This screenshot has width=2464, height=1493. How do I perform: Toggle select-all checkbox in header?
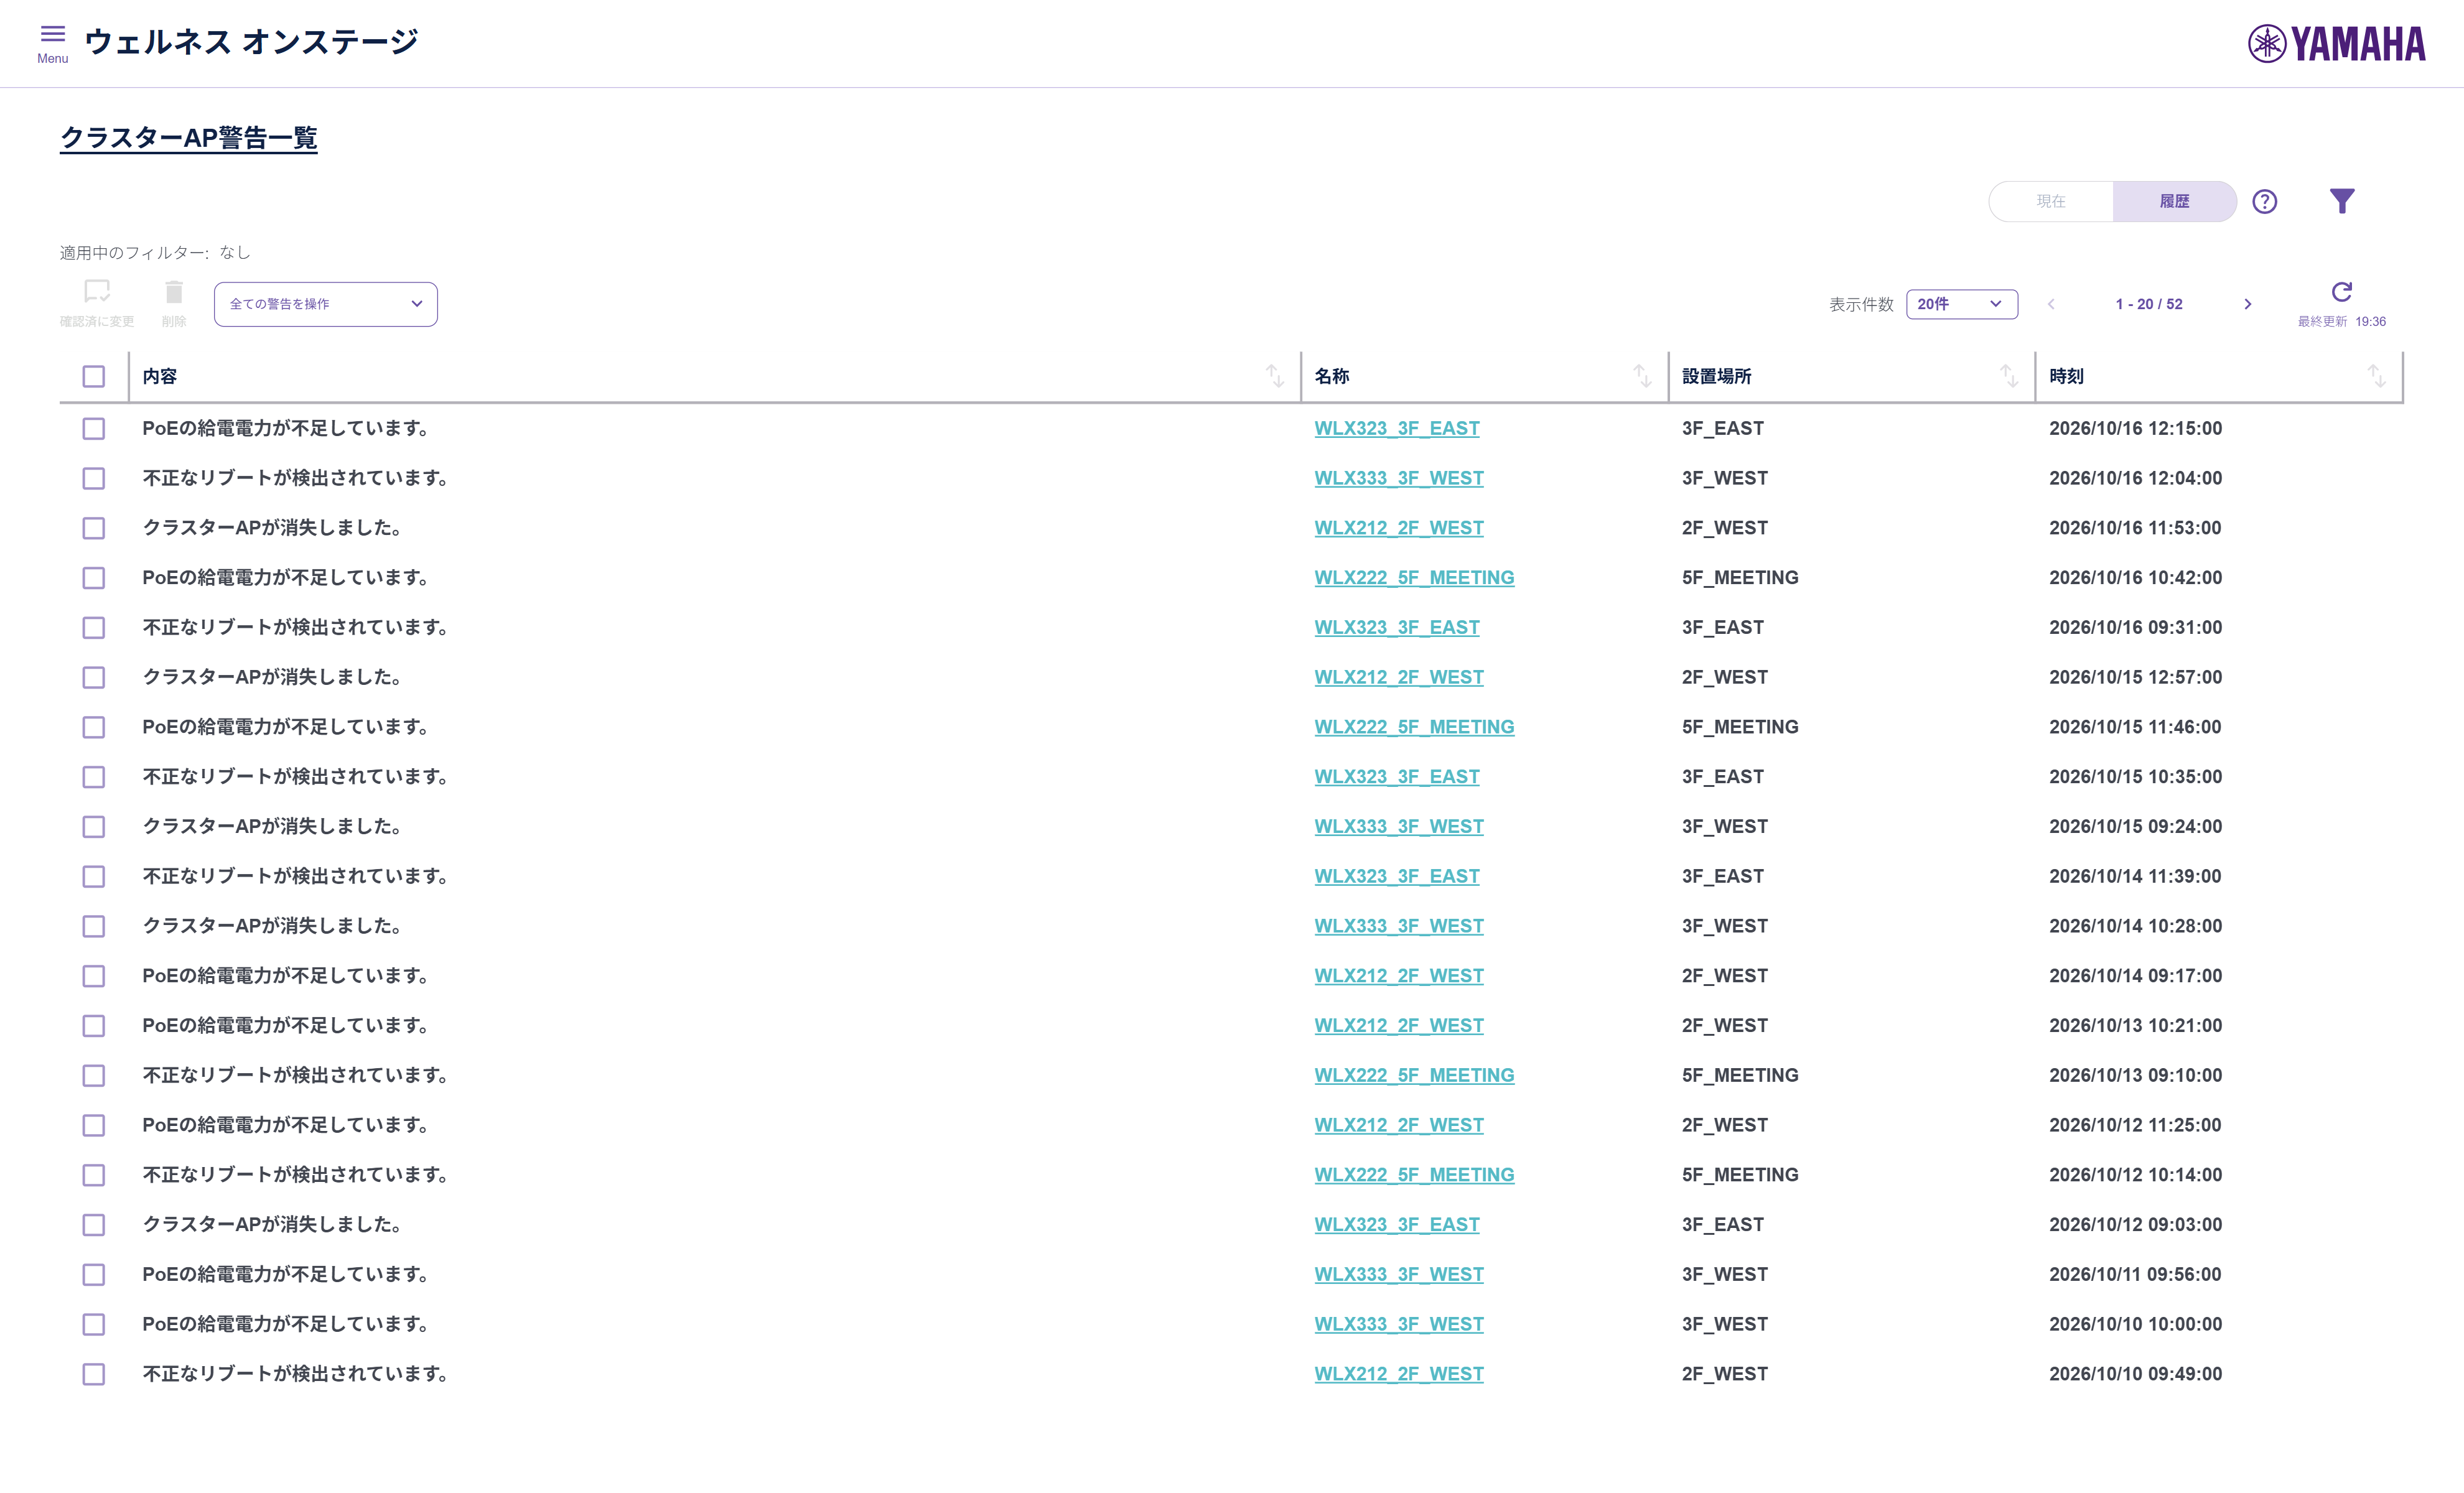pos(93,376)
